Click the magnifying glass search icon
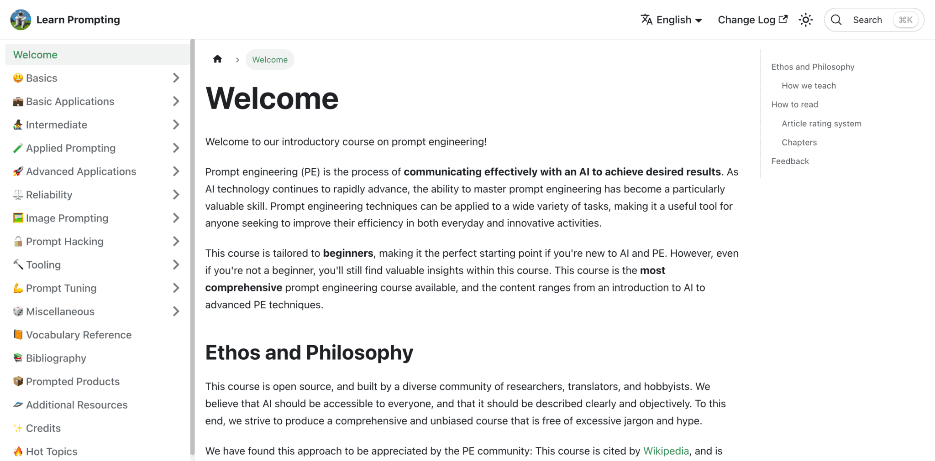Viewport: 935px width, 461px height. point(836,20)
